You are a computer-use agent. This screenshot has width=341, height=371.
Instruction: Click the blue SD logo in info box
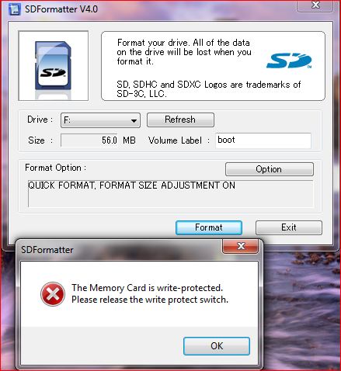(289, 61)
